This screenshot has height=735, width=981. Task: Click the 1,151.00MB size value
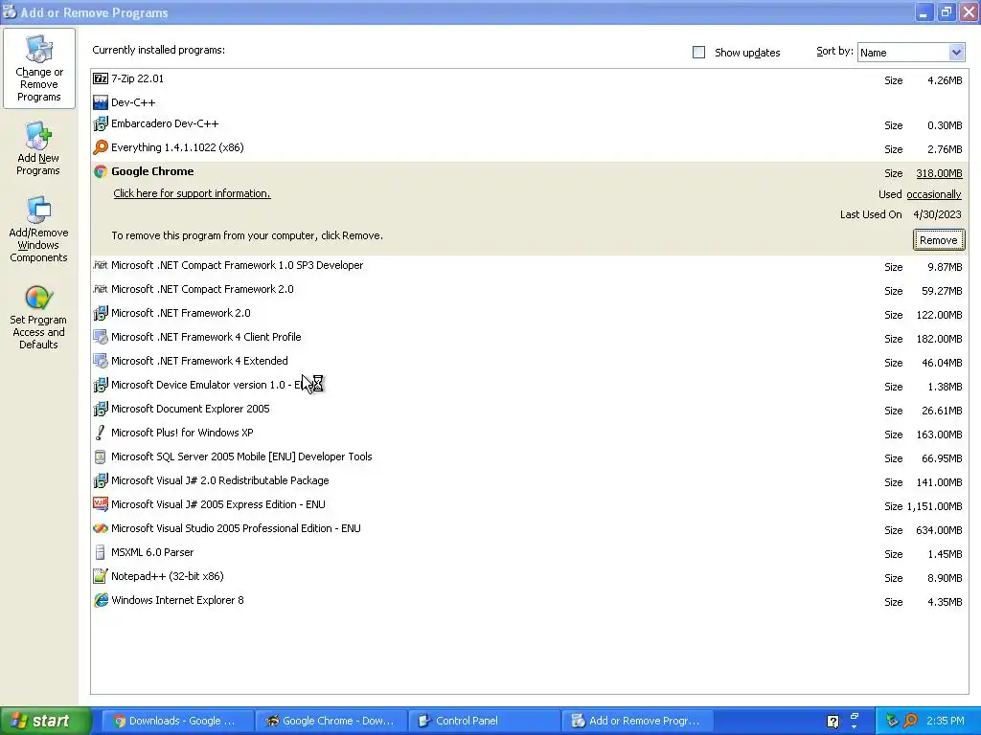pyautogui.click(x=935, y=506)
